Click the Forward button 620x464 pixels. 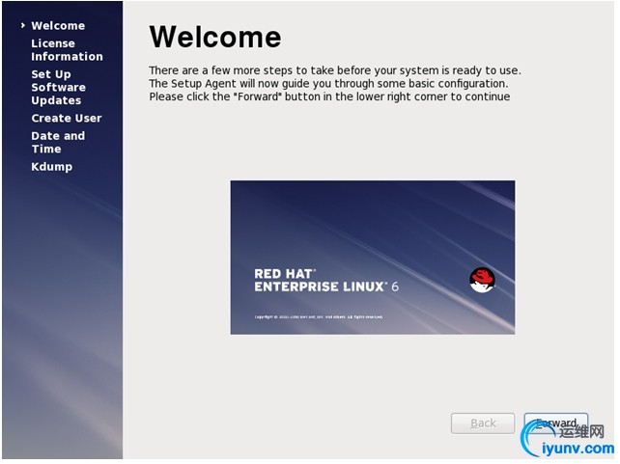click(556, 423)
